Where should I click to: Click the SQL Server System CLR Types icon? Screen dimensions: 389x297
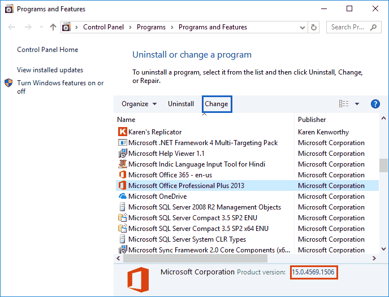122,239
